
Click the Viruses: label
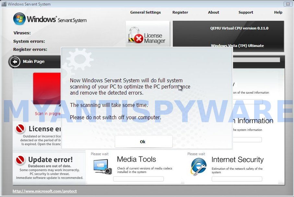22,33
